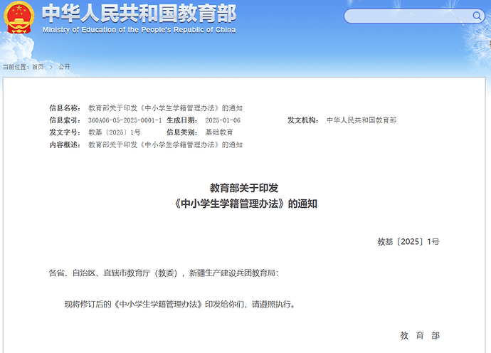
Task: Click the 中华人民共和国教育部 site title
Action: coord(139,14)
